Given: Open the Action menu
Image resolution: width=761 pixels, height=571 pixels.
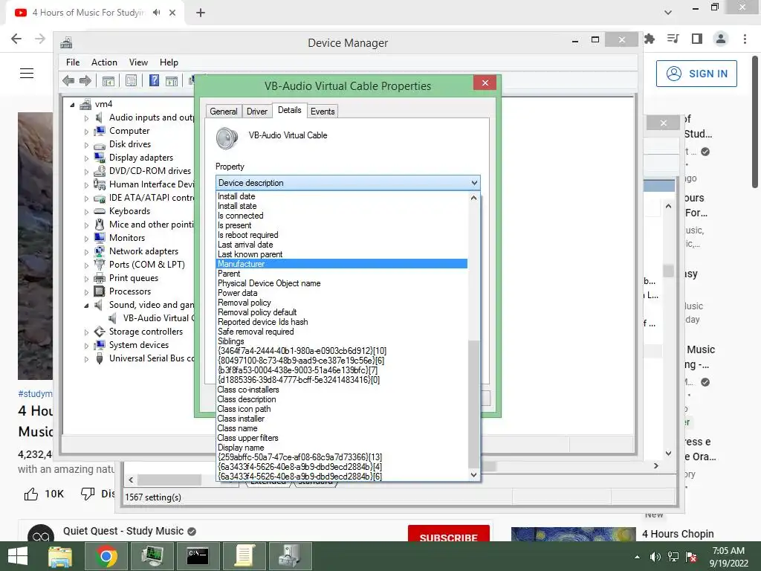Looking at the screenshot, I should click(x=104, y=62).
